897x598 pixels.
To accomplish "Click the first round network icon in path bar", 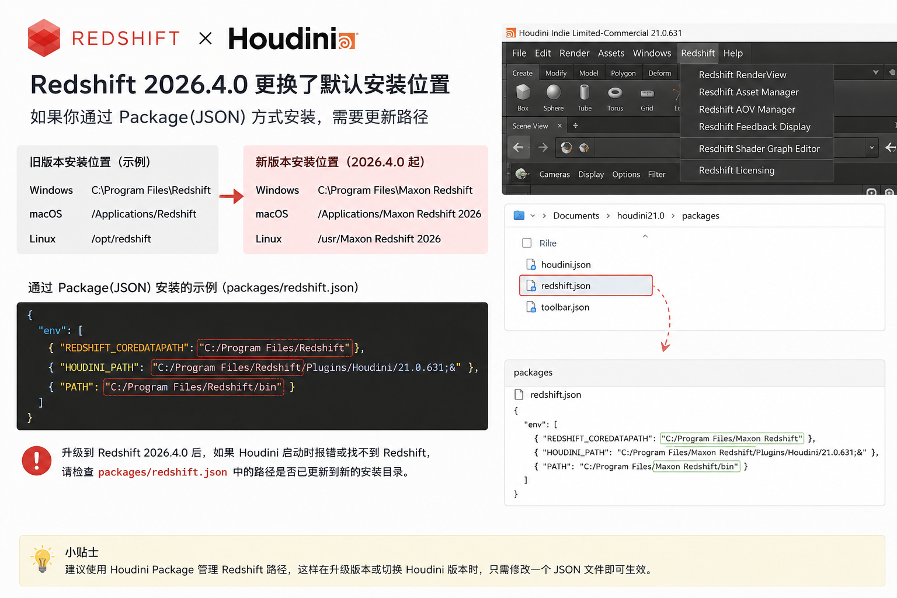I will tap(566, 148).
